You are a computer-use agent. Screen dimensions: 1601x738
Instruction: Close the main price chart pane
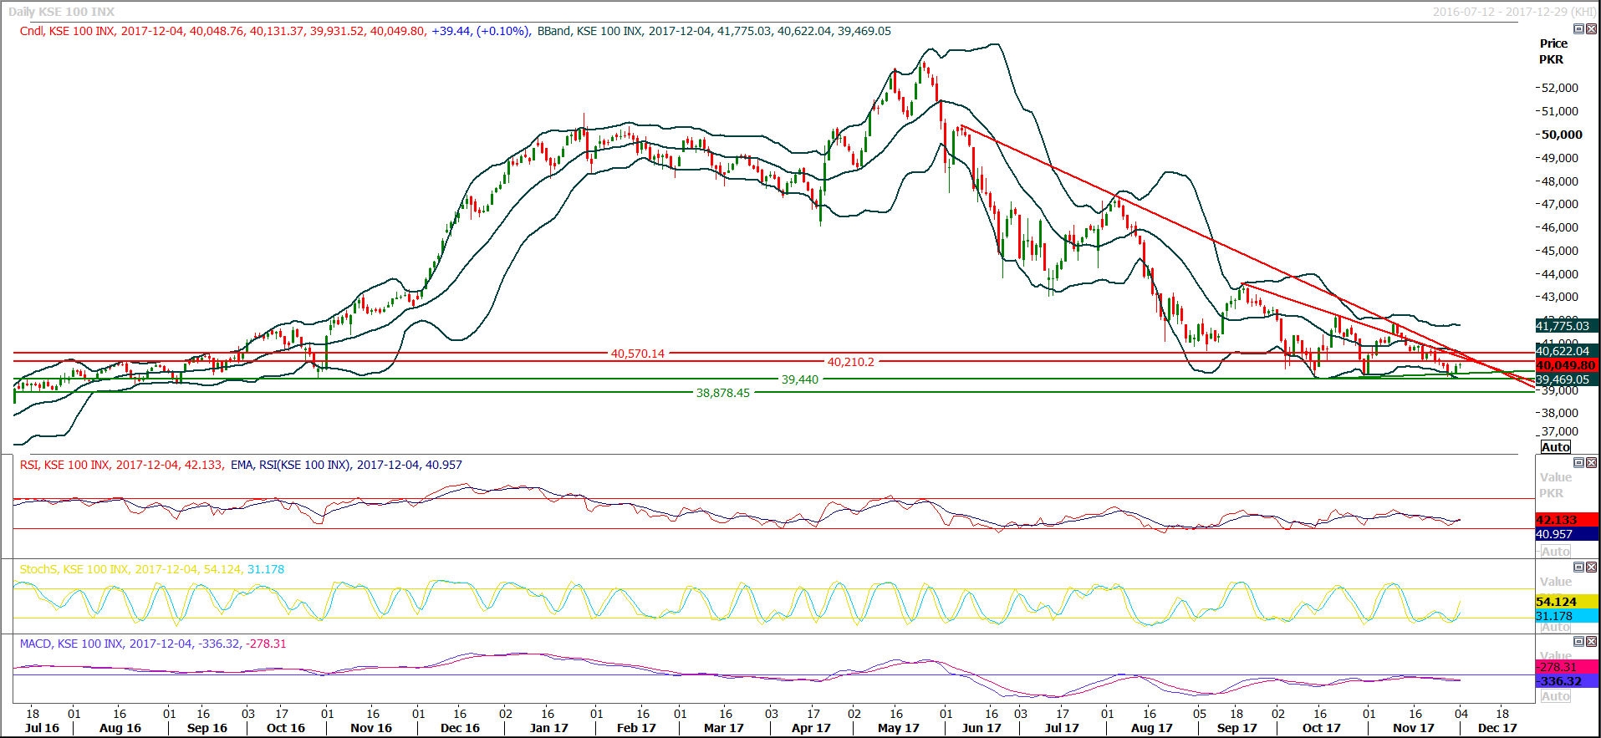[x=1591, y=29]
